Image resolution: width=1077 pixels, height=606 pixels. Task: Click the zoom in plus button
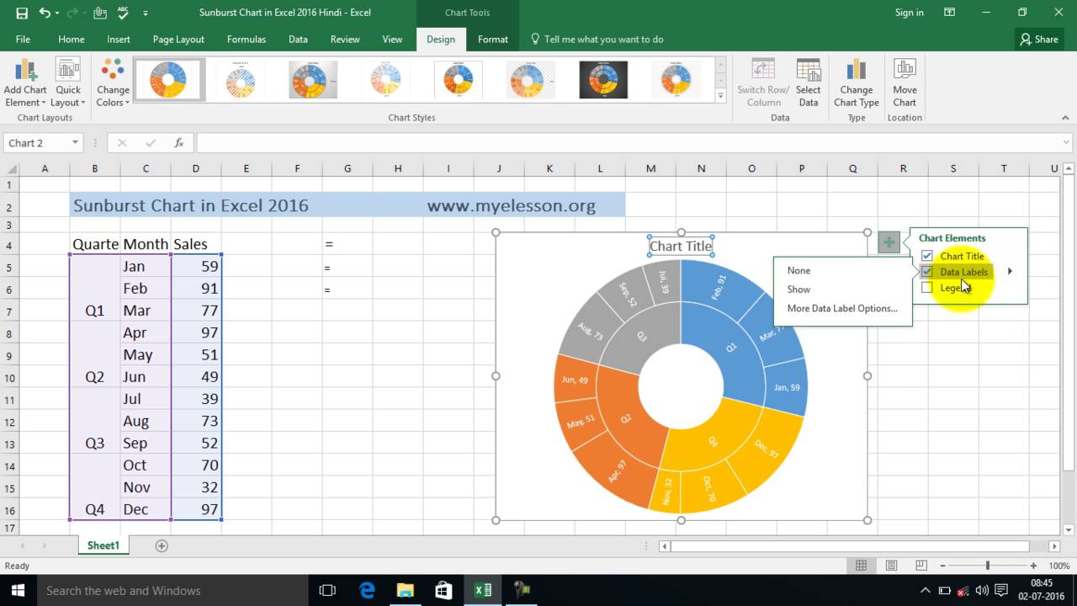click(x=1034, y=566)
